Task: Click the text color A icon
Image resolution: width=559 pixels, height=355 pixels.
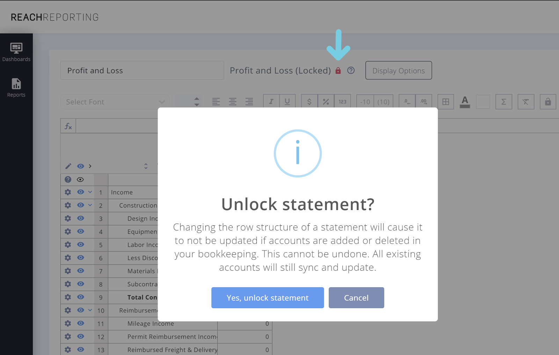Action: pos(465,102)
